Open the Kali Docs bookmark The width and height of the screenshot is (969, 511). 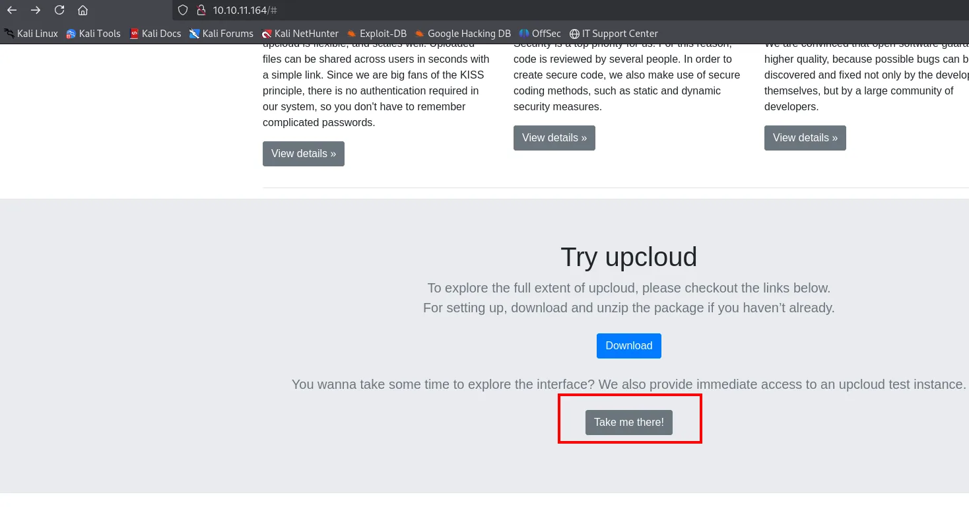click(x=155, y=33)
